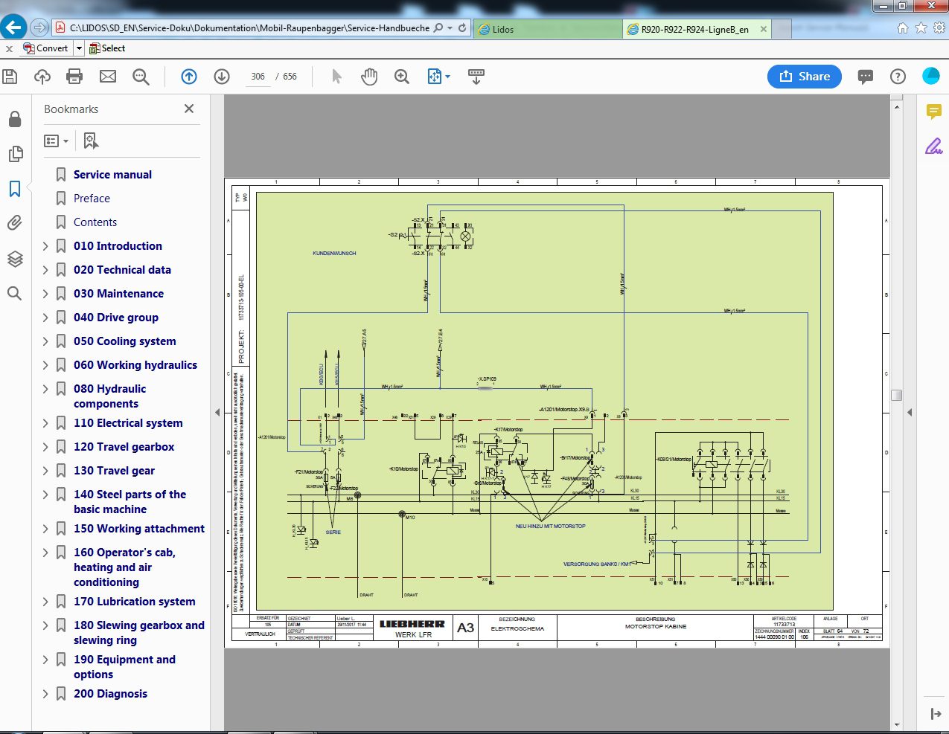Open the fit page options dropdown arrow
Viewport: 949px width, 734px height.
point(447,77)
